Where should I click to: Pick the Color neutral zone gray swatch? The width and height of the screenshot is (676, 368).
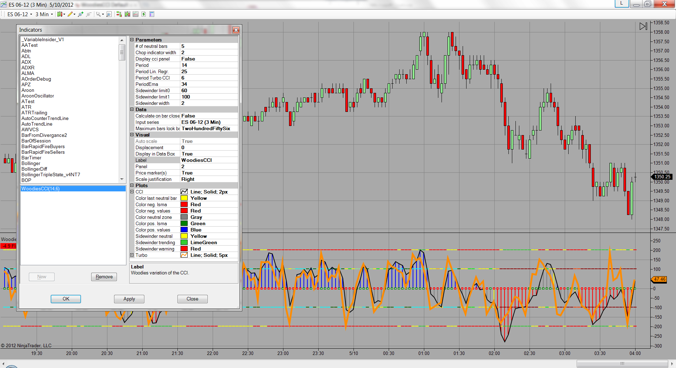[184, 217]
